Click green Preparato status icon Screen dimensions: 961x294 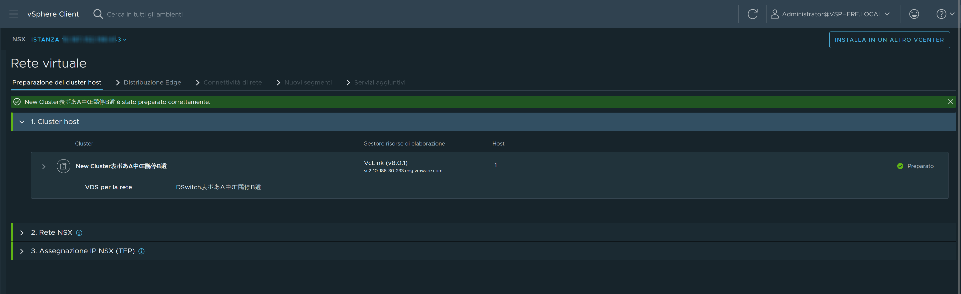pos(900,166)
